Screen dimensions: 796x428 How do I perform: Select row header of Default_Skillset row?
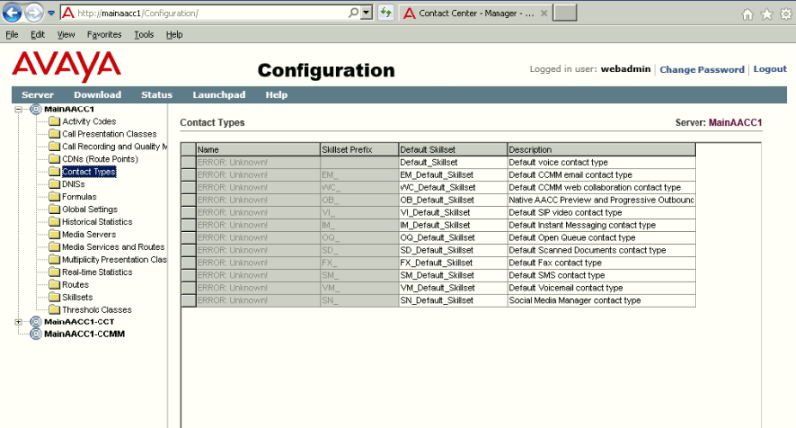188,162
